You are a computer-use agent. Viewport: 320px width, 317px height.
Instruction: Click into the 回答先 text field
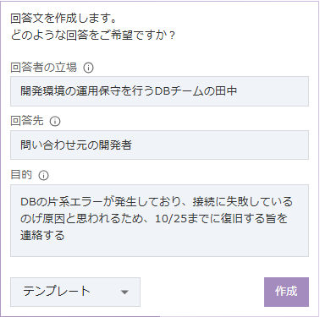coord(159,145)
